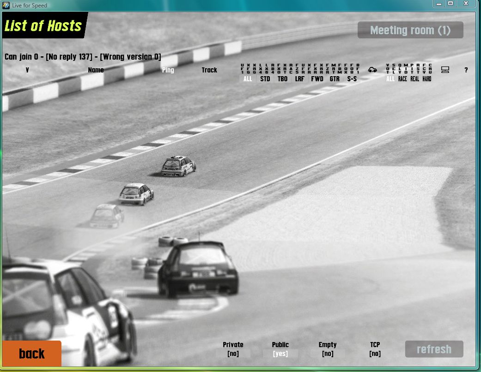Toggle the FO8 car filter column

pyautogui.click(x=352, y=69)
